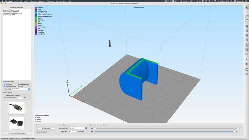Click the green arrow in Vorschaumodus verlassen

pyautogui.click(x=9, y=133)
